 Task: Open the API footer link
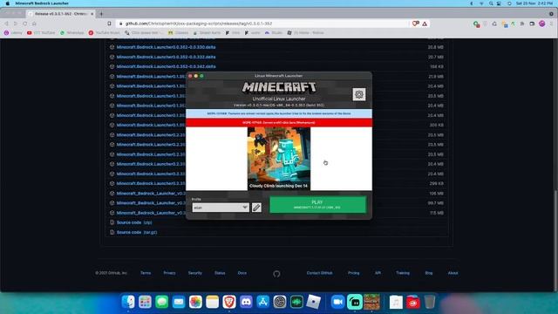[x=378, y=273]
